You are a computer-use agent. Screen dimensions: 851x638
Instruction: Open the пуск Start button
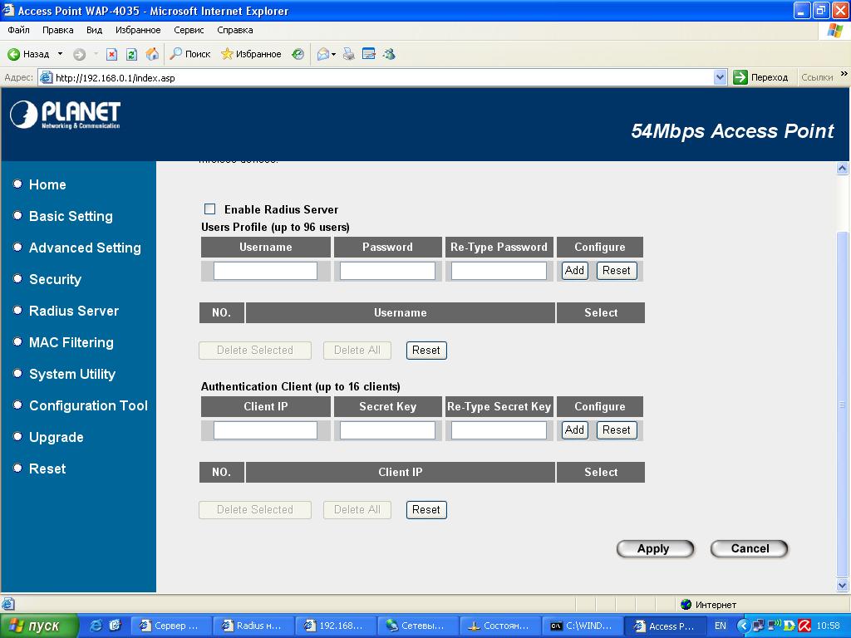(38, 626)
